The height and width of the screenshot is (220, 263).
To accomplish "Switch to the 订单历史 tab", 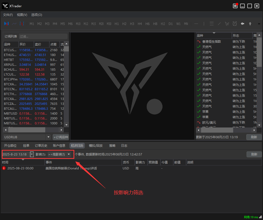I will [41, 146].
